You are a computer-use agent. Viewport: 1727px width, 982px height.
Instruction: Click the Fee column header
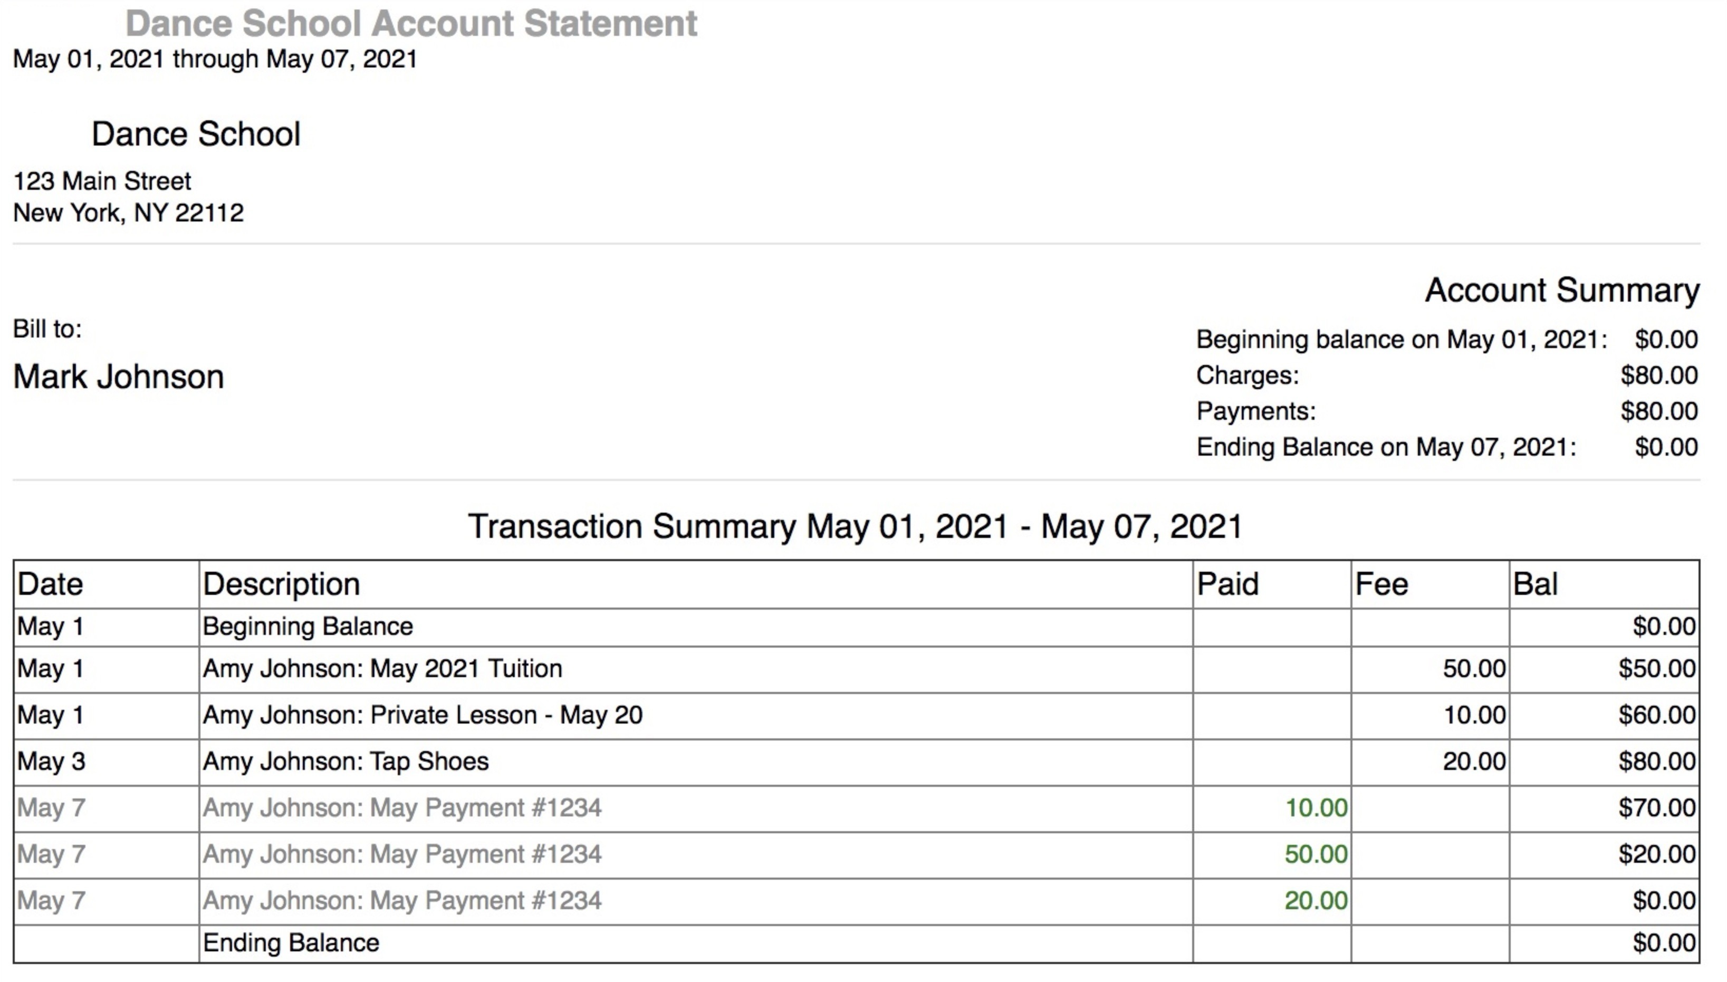1381,584
